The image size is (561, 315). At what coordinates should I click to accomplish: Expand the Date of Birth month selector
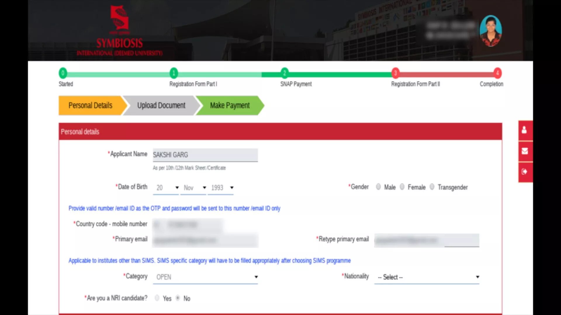pyautogui.click(x=194, y=187)
